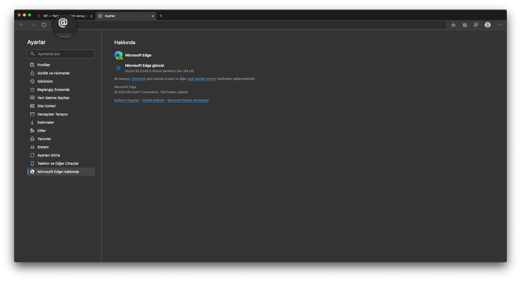Open Gizlilik ve Hizmetler section
Viewport: 521px width, 281px height.
coord(61,73)
